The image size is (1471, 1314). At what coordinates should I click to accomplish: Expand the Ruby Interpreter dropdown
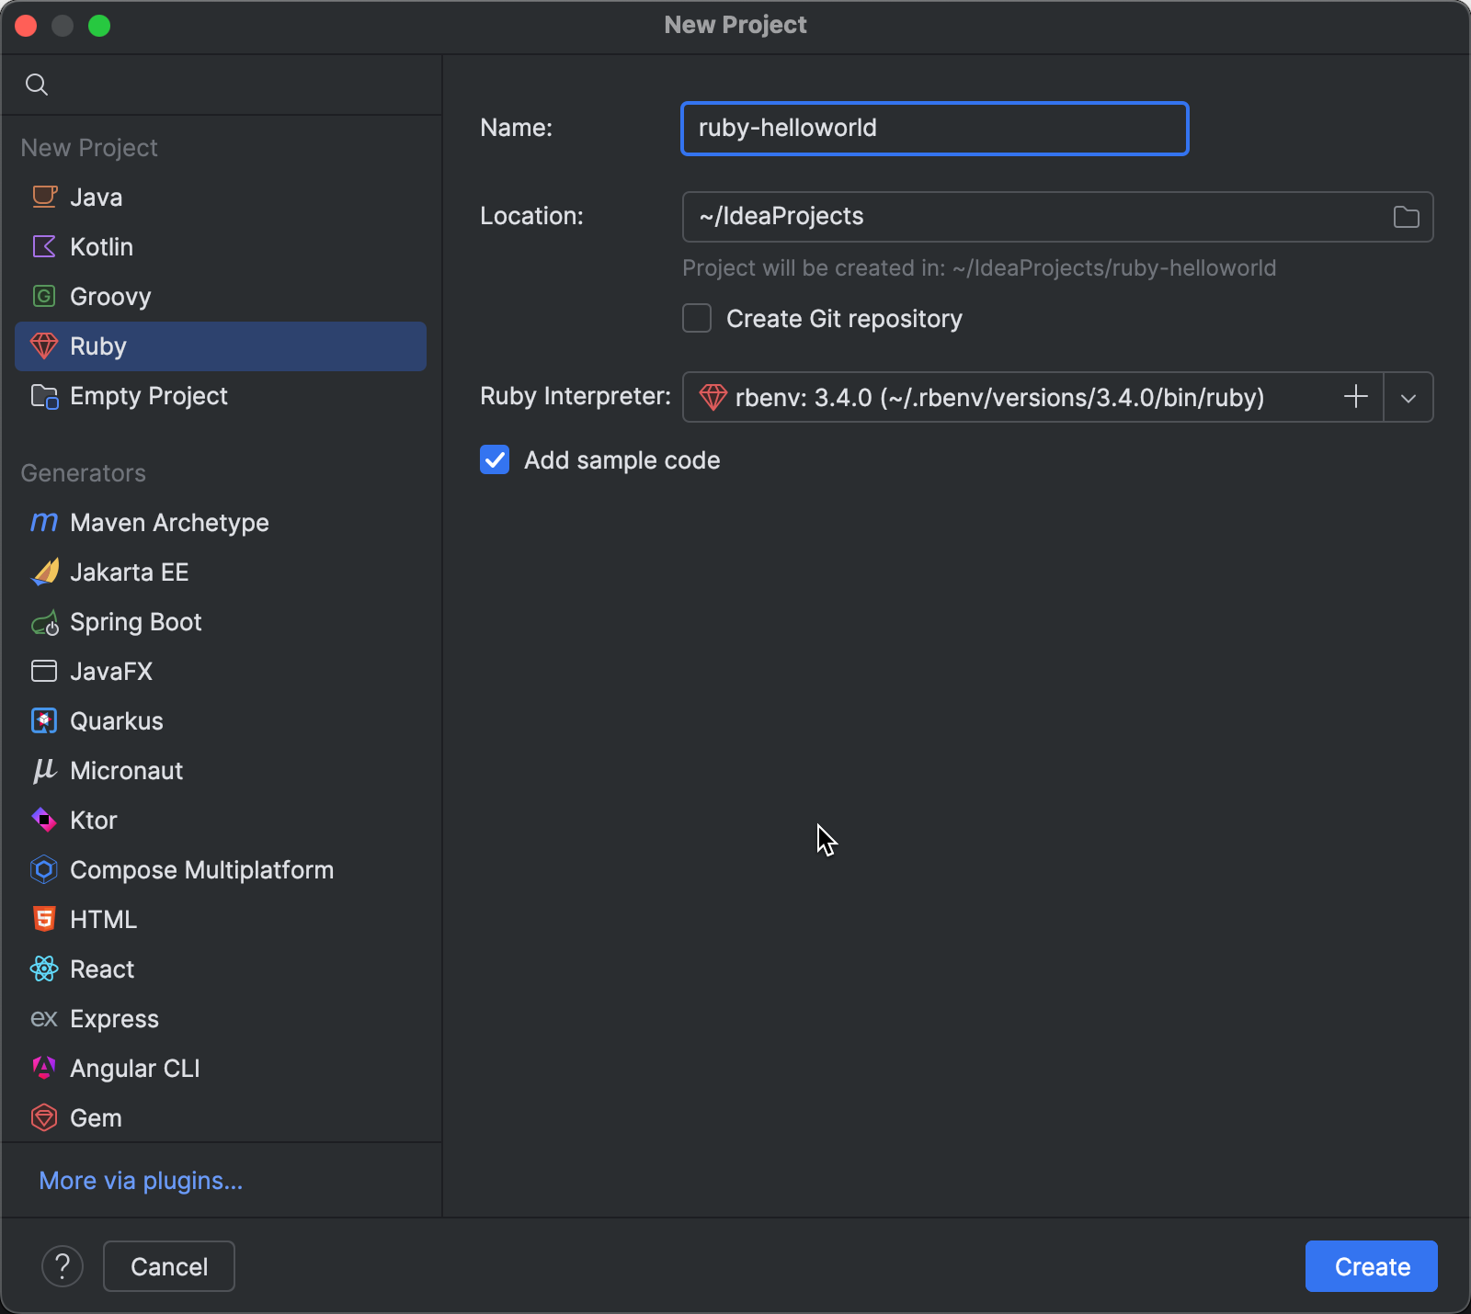(x=1408, y=397)
